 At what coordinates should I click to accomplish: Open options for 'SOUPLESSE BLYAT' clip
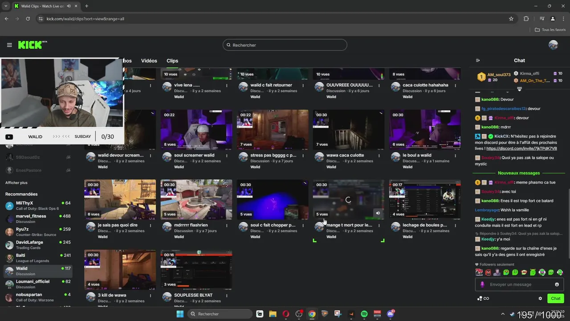coord(227,296)
